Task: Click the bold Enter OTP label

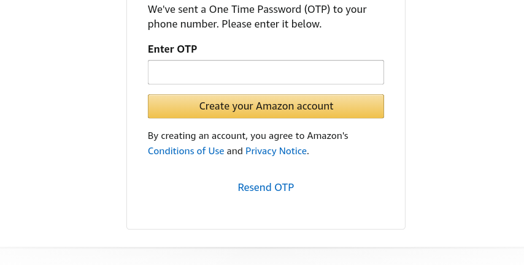Action: click(172, 49)
